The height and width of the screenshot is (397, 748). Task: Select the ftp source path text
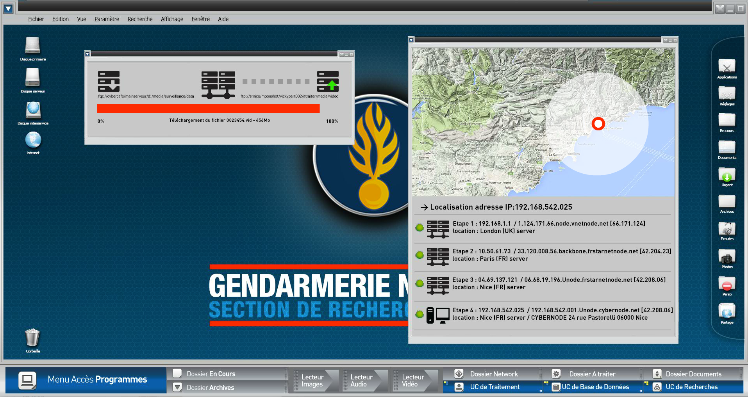tap(146, 96)
